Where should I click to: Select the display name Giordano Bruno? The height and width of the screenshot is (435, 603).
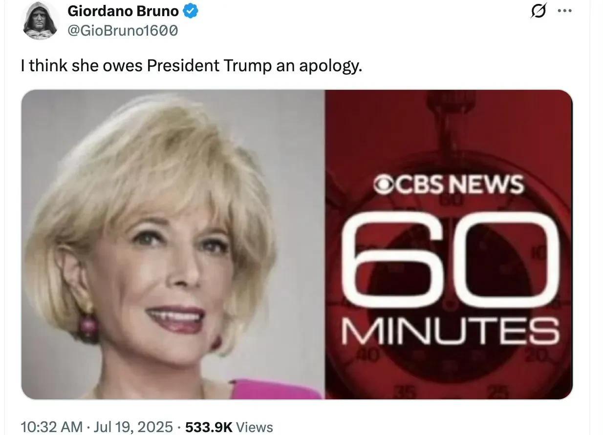(123, 11)
